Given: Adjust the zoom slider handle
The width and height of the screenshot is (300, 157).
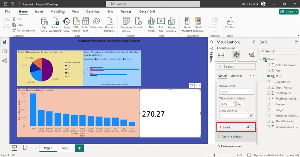Looking at the screenshot, I should (x=214, y=155).
